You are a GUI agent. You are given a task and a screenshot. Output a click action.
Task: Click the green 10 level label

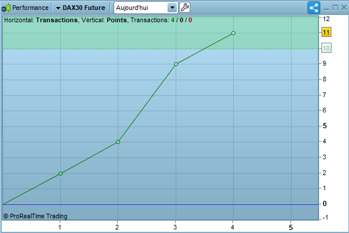click(x=326, y=48)
